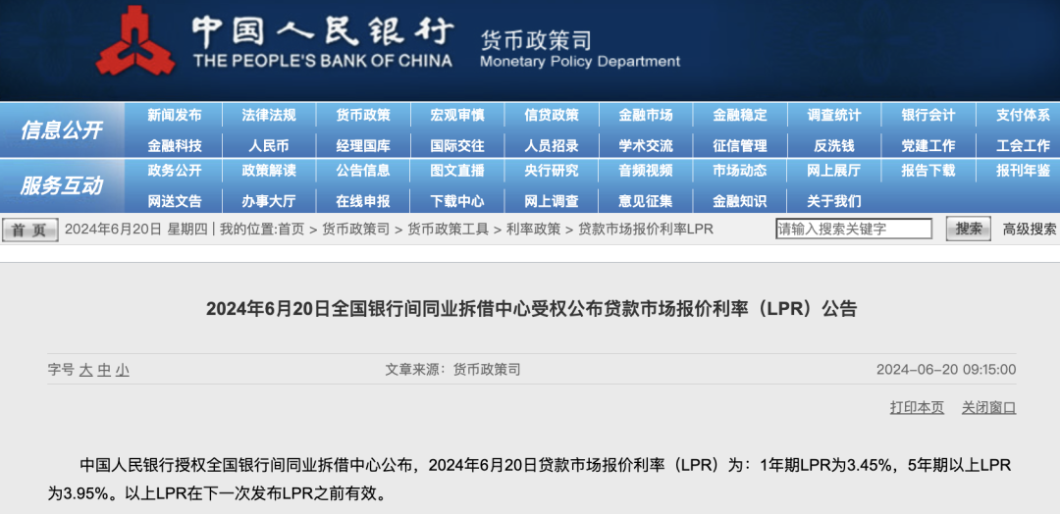
Task: Click the 服务互动 section header
Action: coord(61,185)
